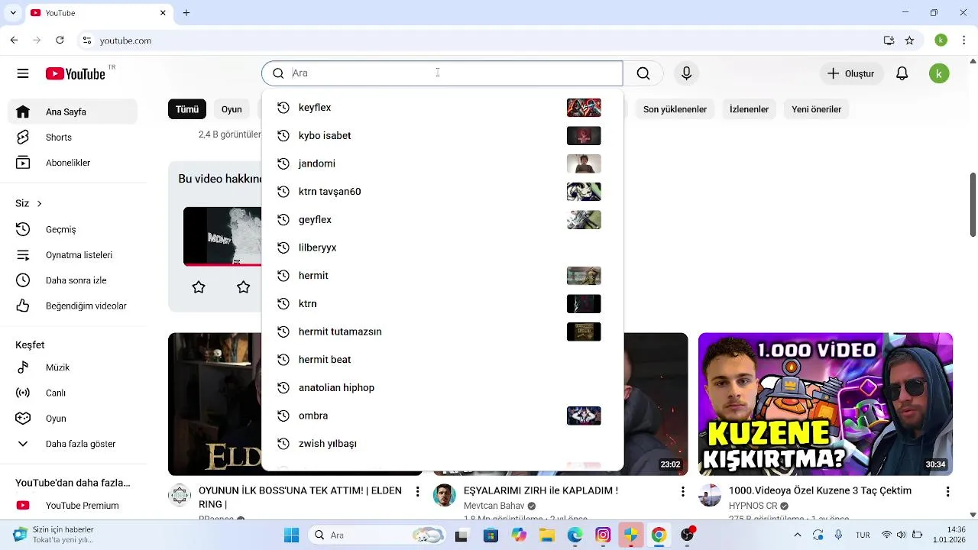Select the Oyun filter chip
This screenshot has width=978, height=550.
[x=232, y=109]
